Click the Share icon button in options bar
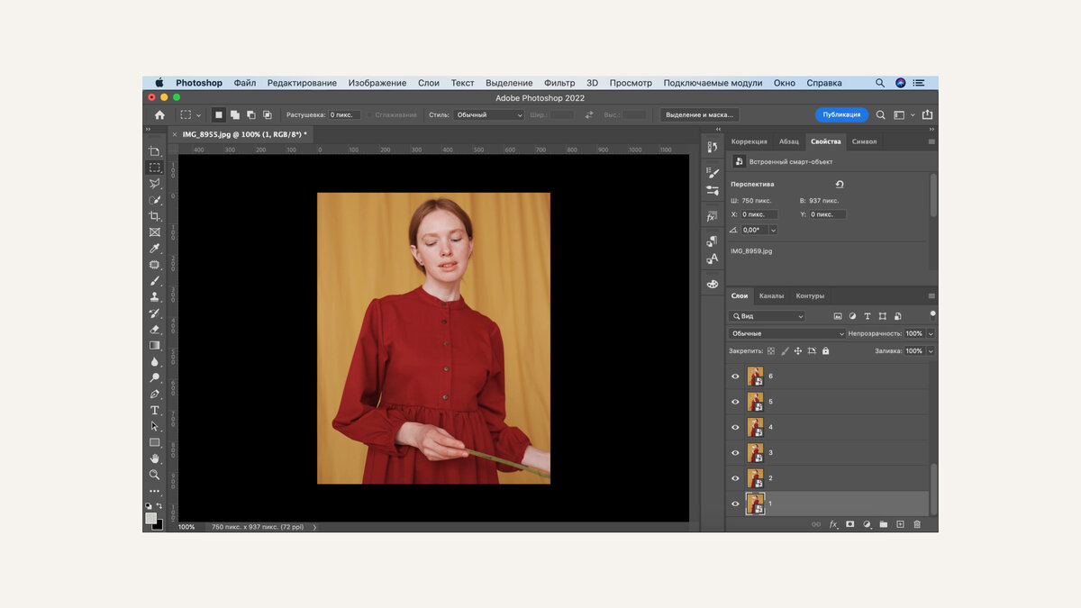The image size is (1081, 608). 927,115
